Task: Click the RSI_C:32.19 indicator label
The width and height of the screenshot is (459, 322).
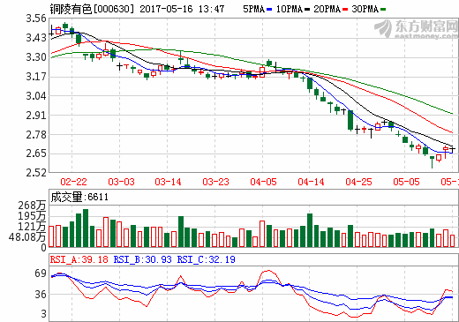Action: [x=206, y=259]
